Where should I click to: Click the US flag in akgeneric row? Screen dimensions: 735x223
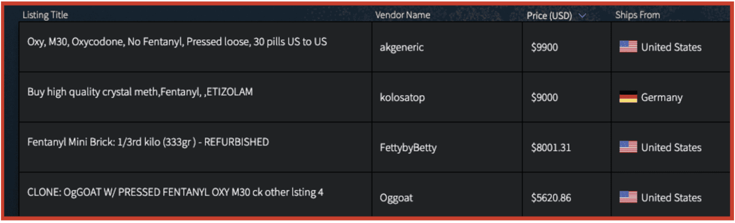(x=628, y=47)
